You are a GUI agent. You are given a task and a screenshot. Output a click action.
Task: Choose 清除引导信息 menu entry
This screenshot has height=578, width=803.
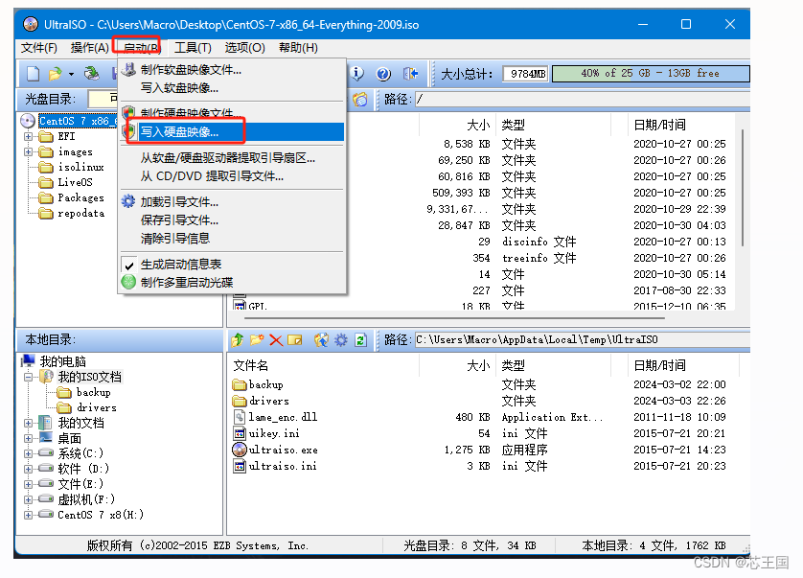pyautogui.click(x=232, y=239)
